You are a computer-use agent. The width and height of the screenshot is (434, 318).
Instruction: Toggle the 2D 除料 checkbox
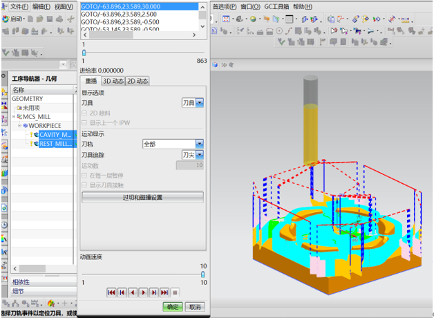click(x=84, y=113)
